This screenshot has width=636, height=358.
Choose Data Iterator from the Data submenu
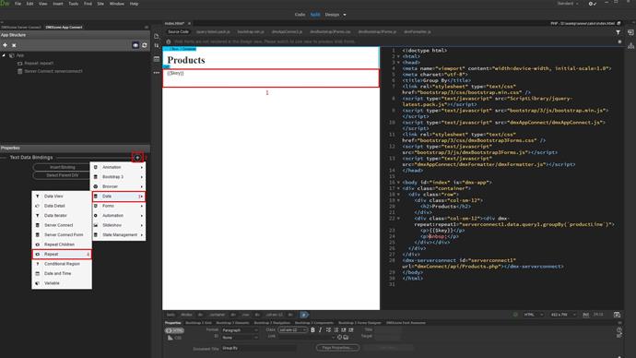click(x=62, y=216)
